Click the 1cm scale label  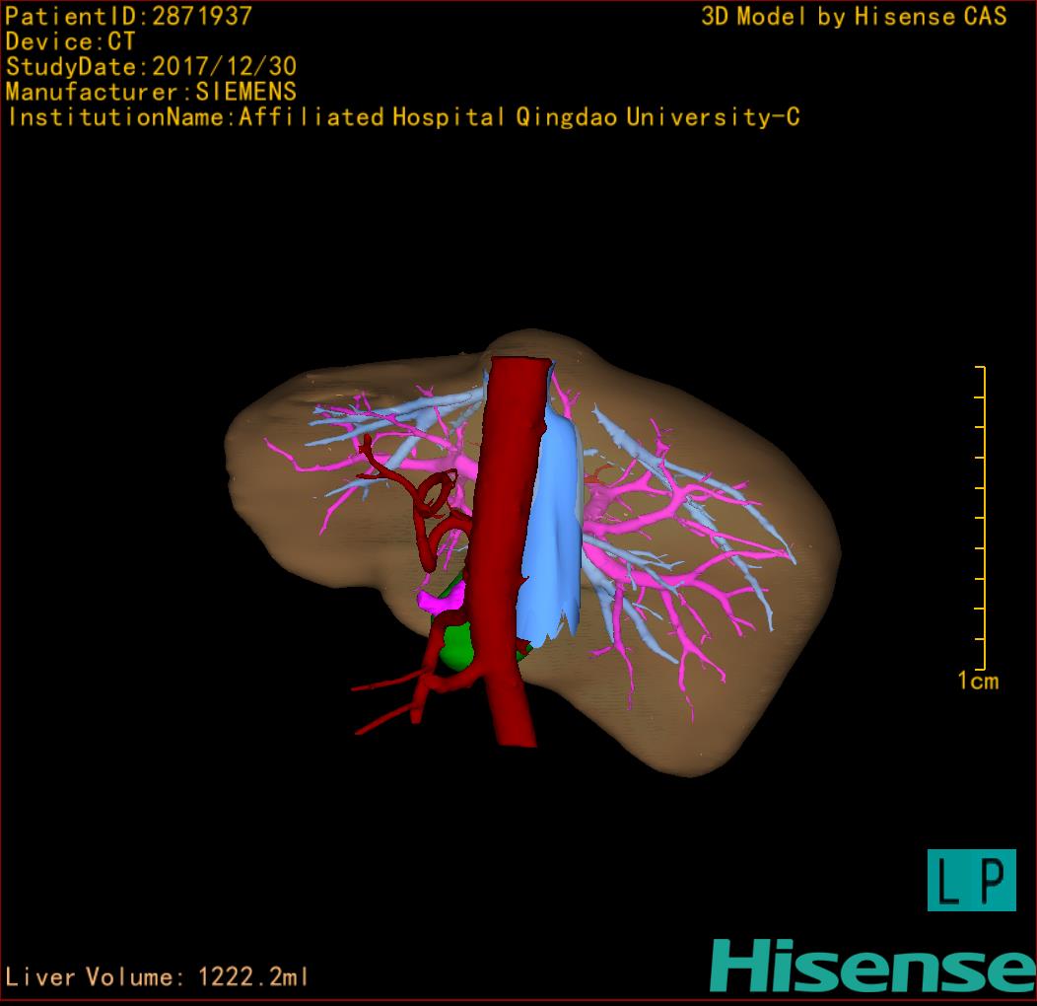(977, 681)
